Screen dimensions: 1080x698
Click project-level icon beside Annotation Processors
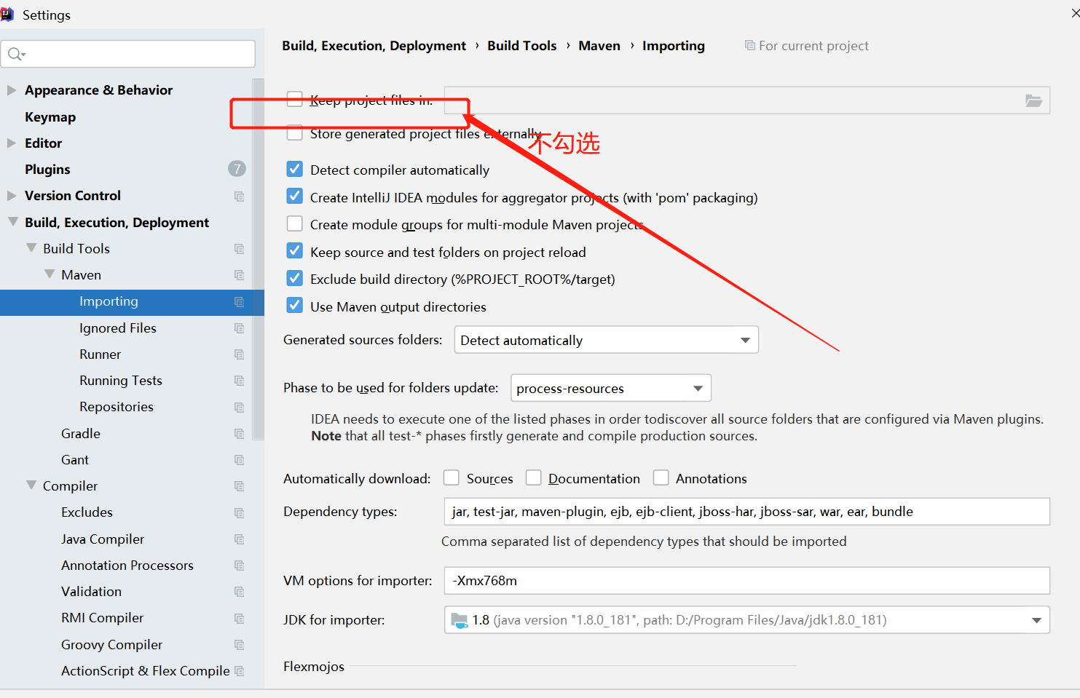[239, 566]
